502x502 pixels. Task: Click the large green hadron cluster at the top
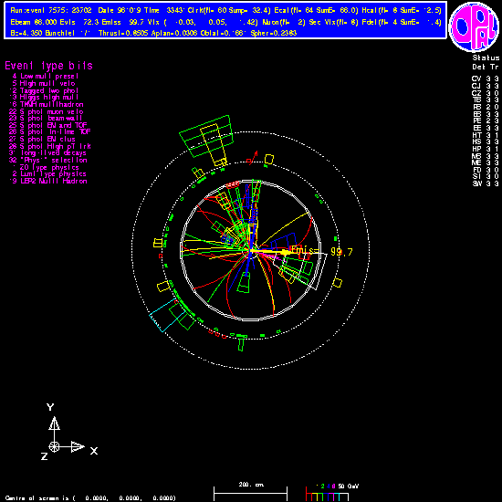(x=206, y=136)
